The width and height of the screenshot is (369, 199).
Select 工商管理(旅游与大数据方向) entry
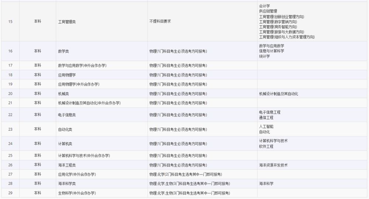[x=282, y=32]
